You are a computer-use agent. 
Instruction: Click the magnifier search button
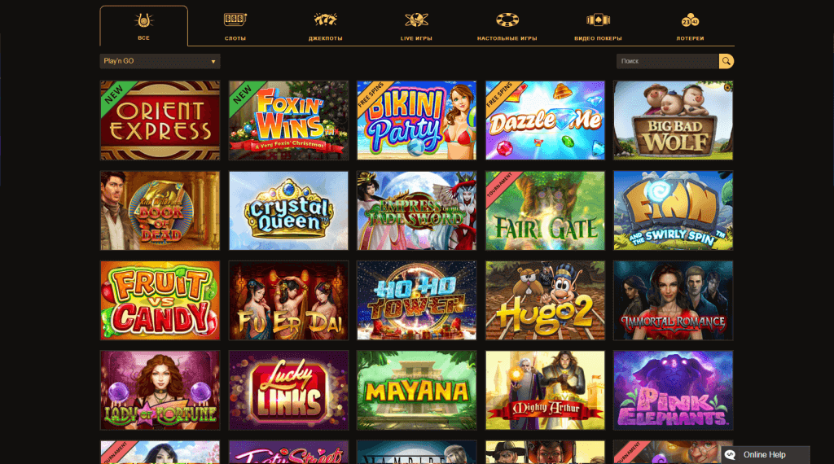[726, 61]
